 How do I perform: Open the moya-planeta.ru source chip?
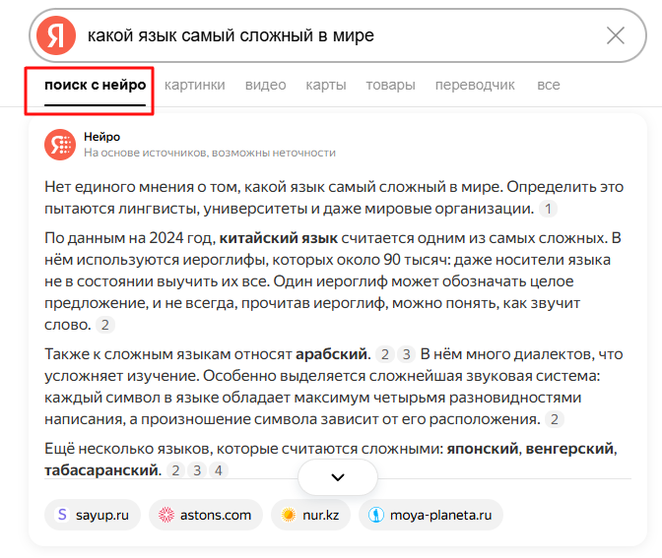pyautogui.click(x=430, y=515)
